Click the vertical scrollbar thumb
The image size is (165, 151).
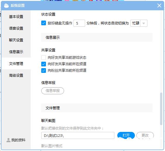(x=161, y=109)
